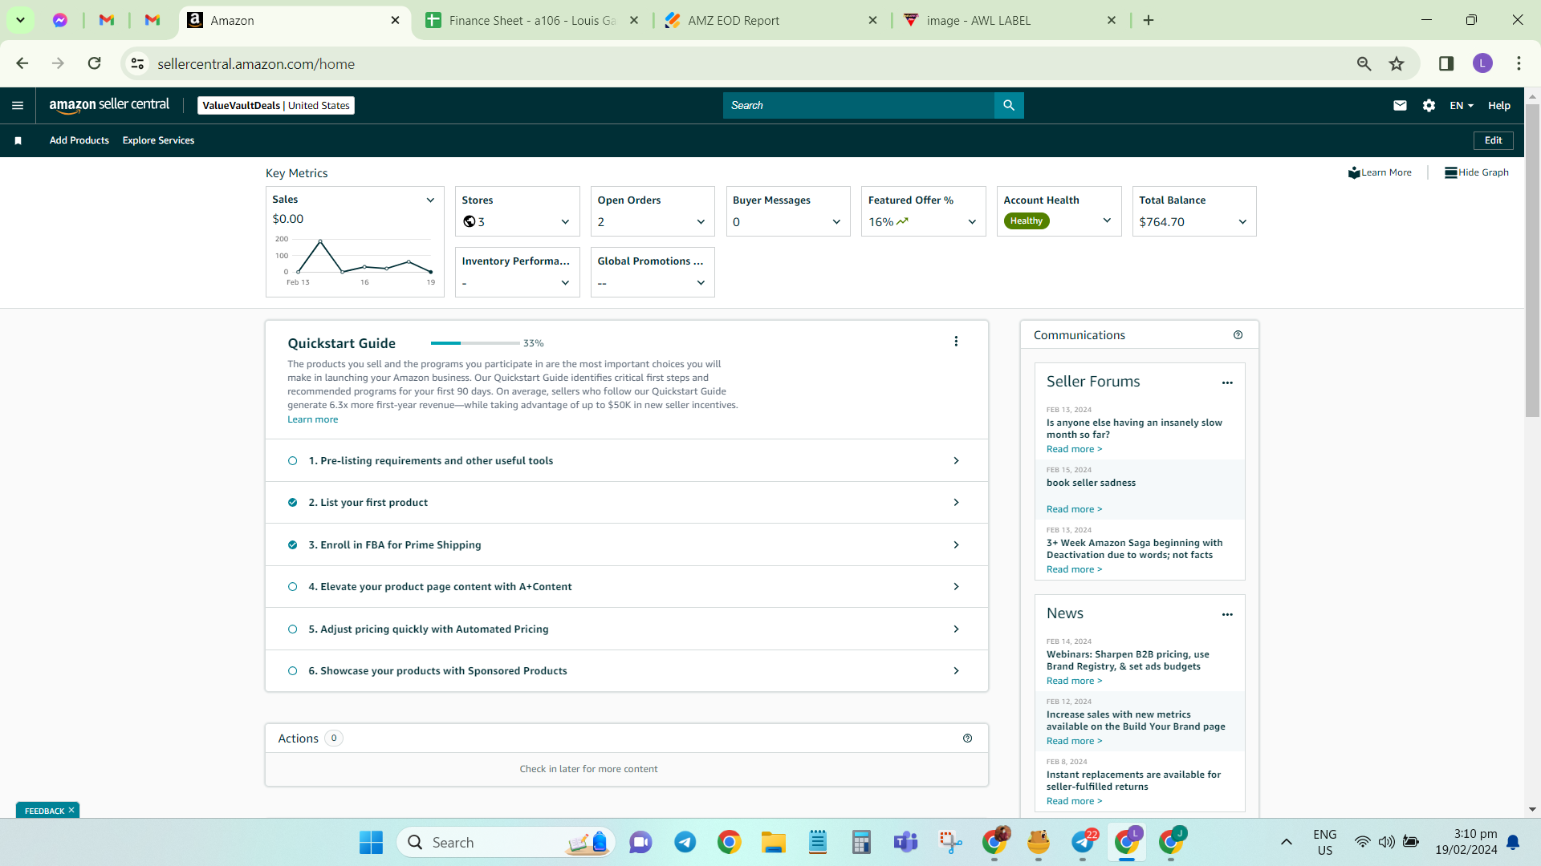Viewport: 1541px width, 866px height.
Task: Open the Seller Central hamburger menu
Action: [18, 105]
